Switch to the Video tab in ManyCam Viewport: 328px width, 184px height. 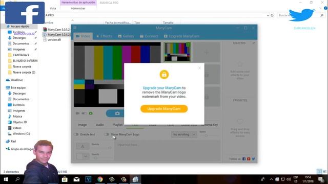click(x=83, y=36)
